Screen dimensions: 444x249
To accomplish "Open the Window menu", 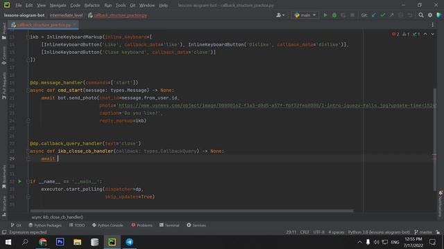I will point(146,6).
